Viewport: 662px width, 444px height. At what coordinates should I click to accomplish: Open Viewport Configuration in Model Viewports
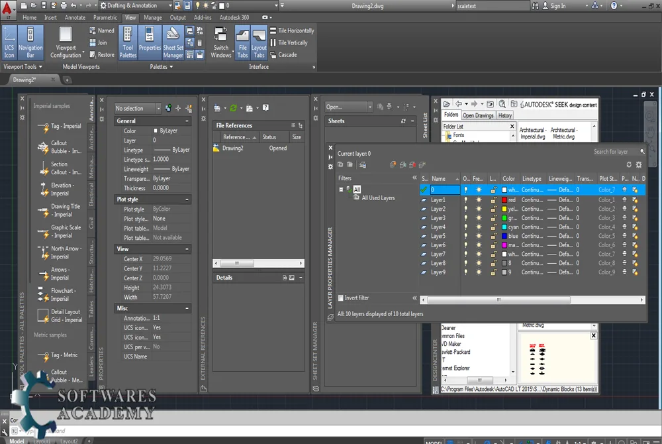coord(66,42)
